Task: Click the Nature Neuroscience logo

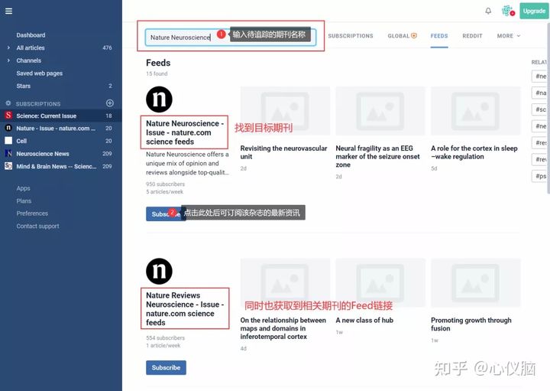Action: 159,99
